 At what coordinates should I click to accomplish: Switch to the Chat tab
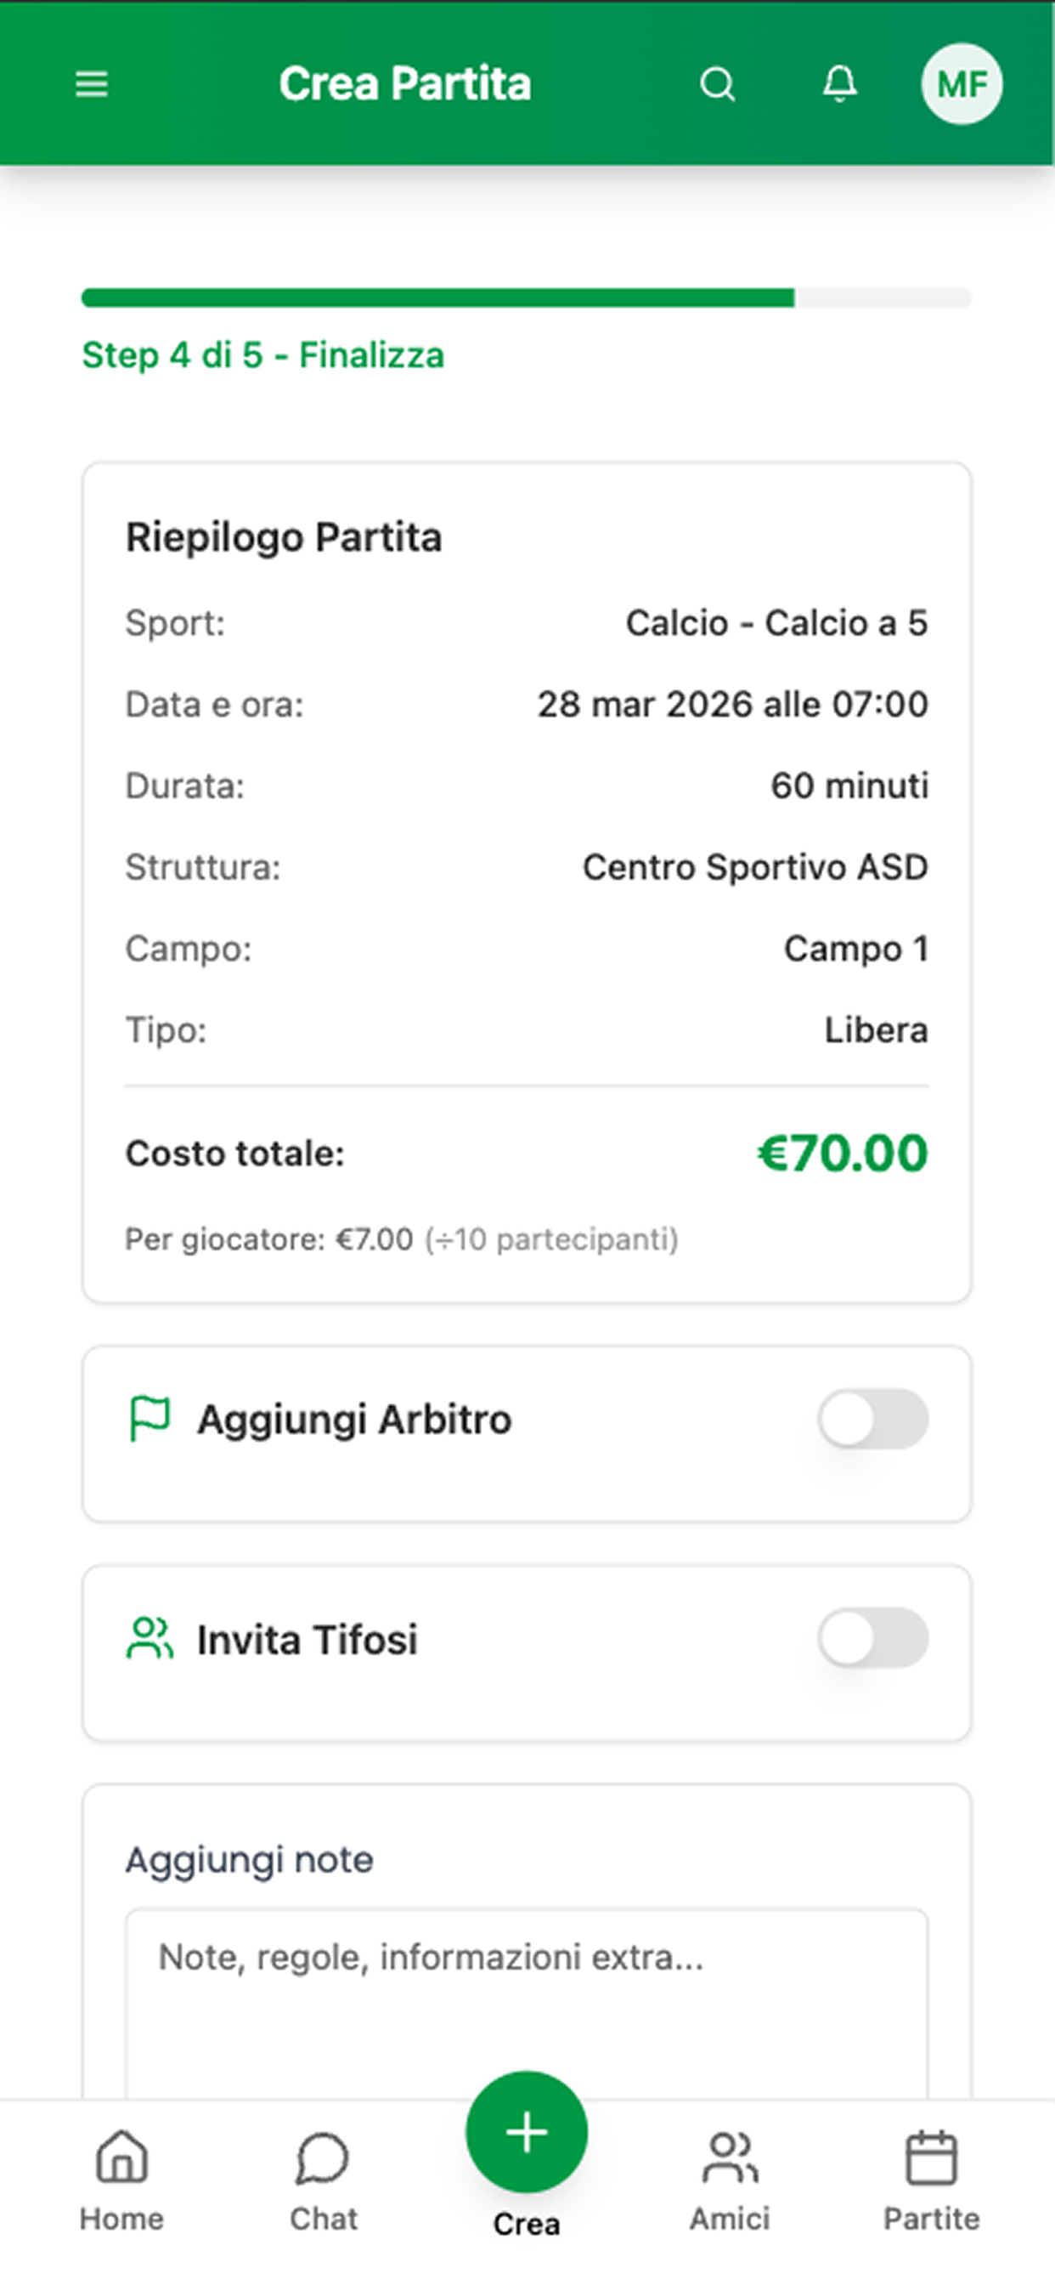pyautogui.click(x=324, y=2180)
